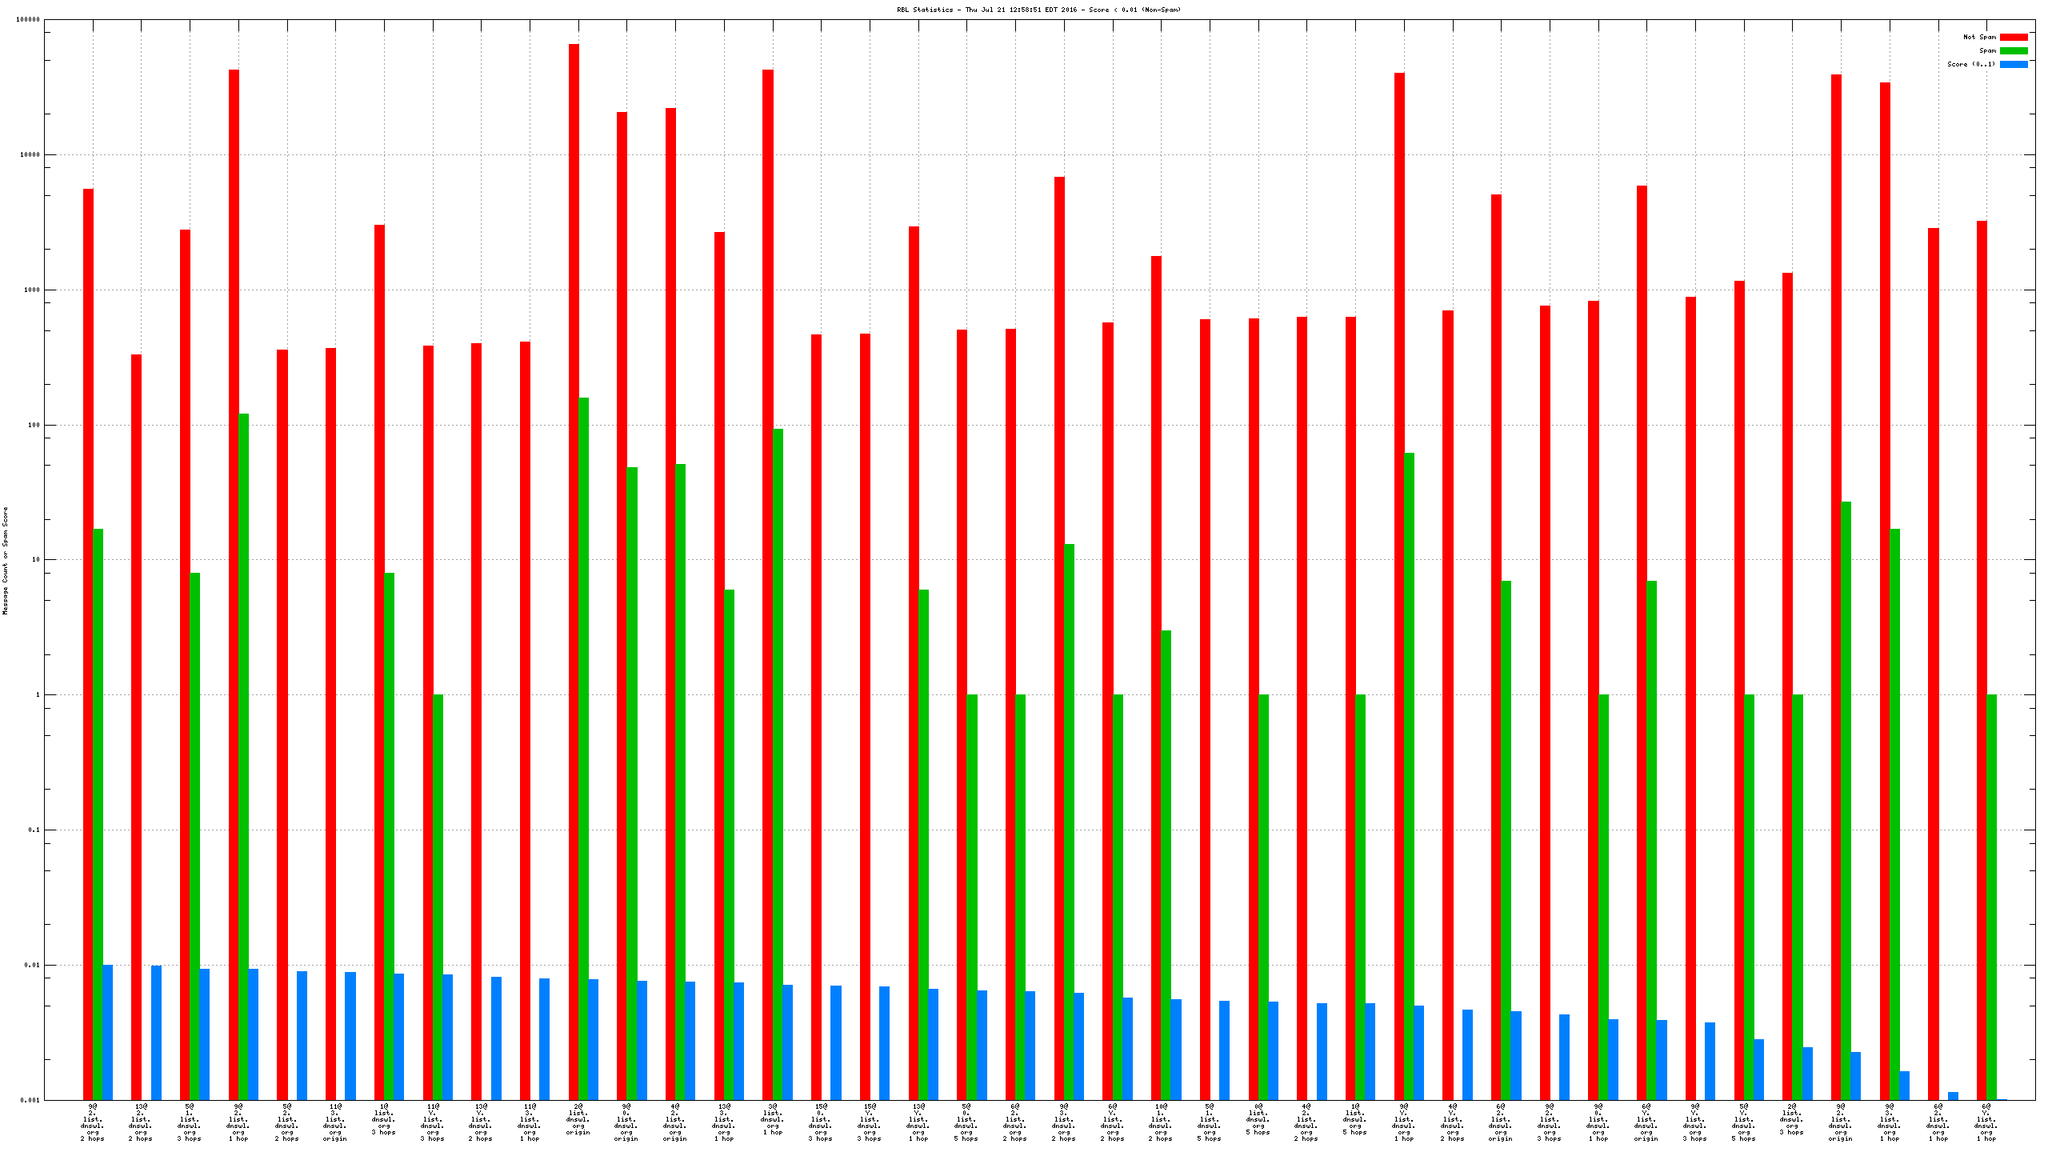Viewport: 2048px width, 1152px height.
Task: Click the green Spam legend swatch
Action: coord(2013,50)
